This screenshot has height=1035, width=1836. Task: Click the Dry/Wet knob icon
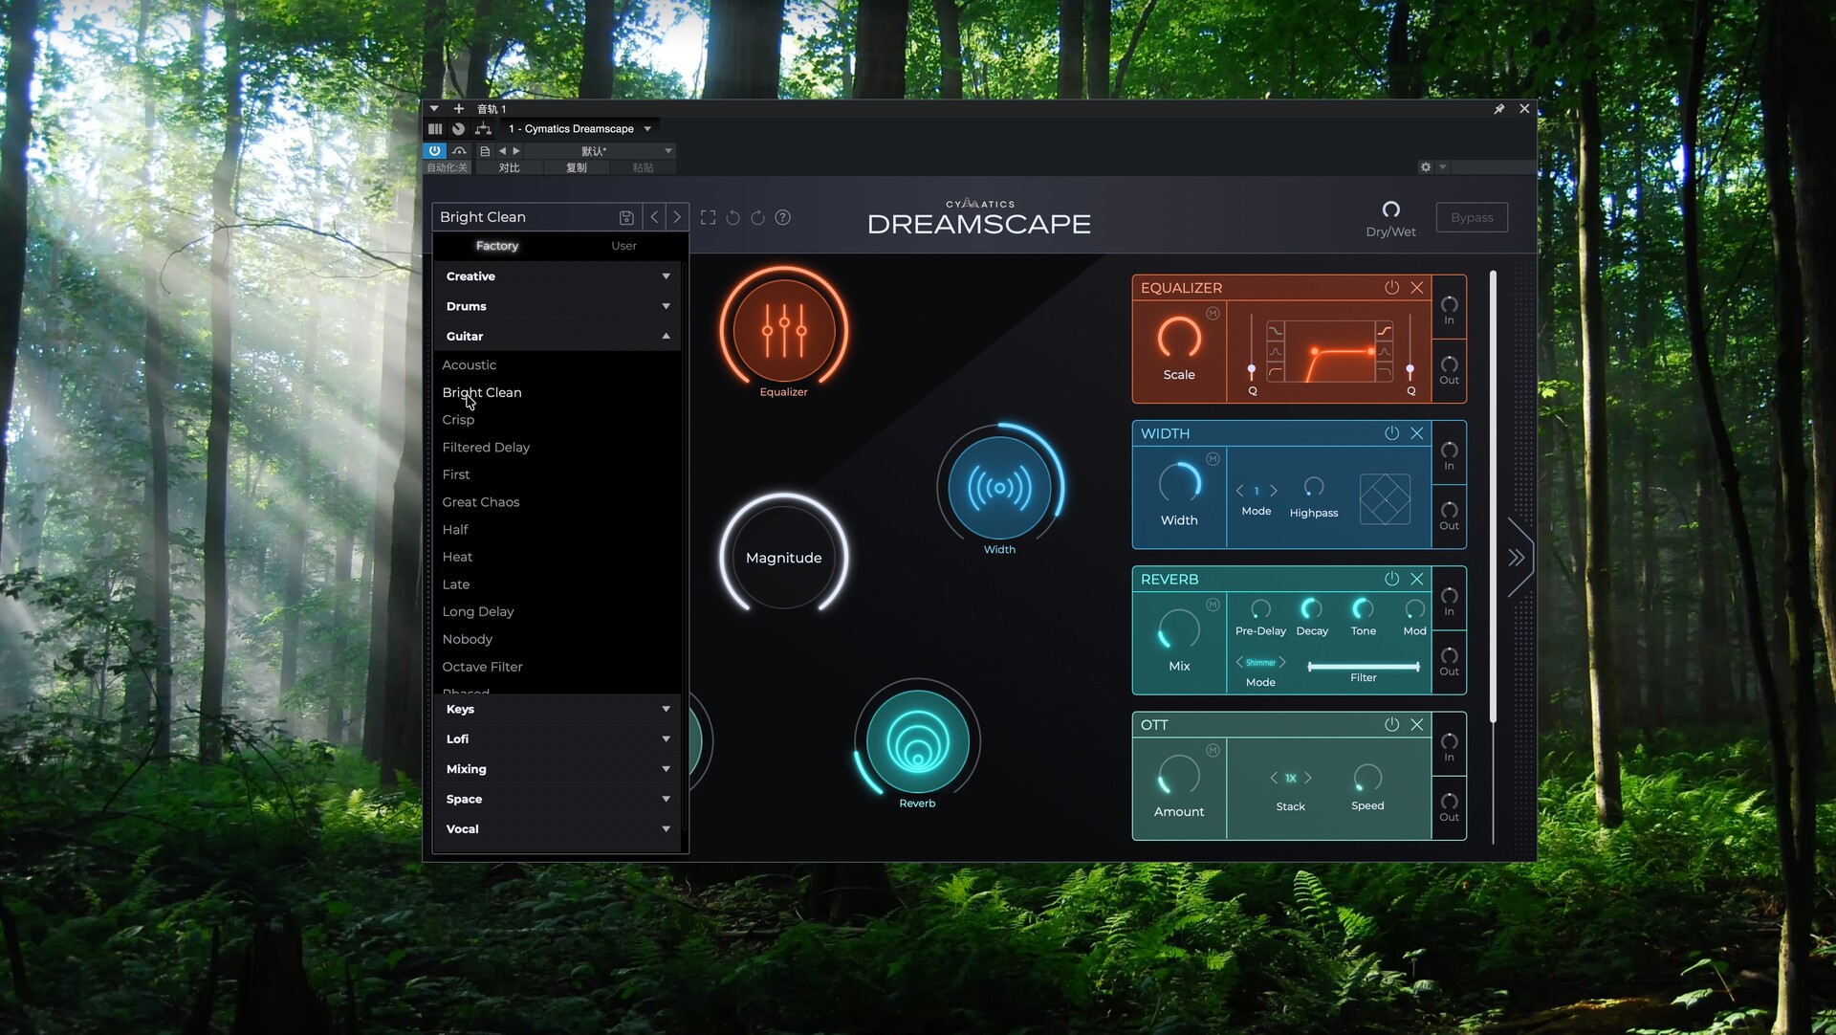click(x=1389, y=211)
